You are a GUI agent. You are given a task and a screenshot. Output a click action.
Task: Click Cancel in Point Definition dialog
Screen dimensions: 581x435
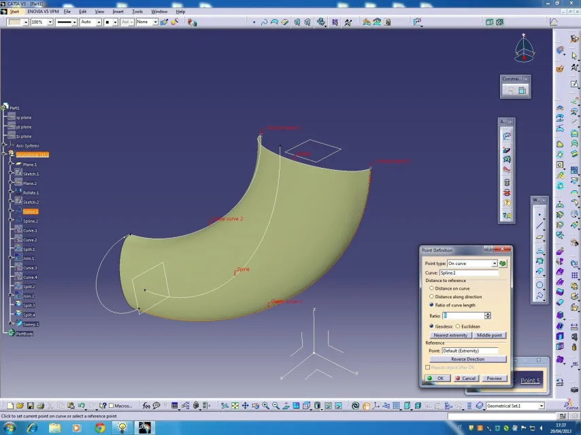click(466, 379)
